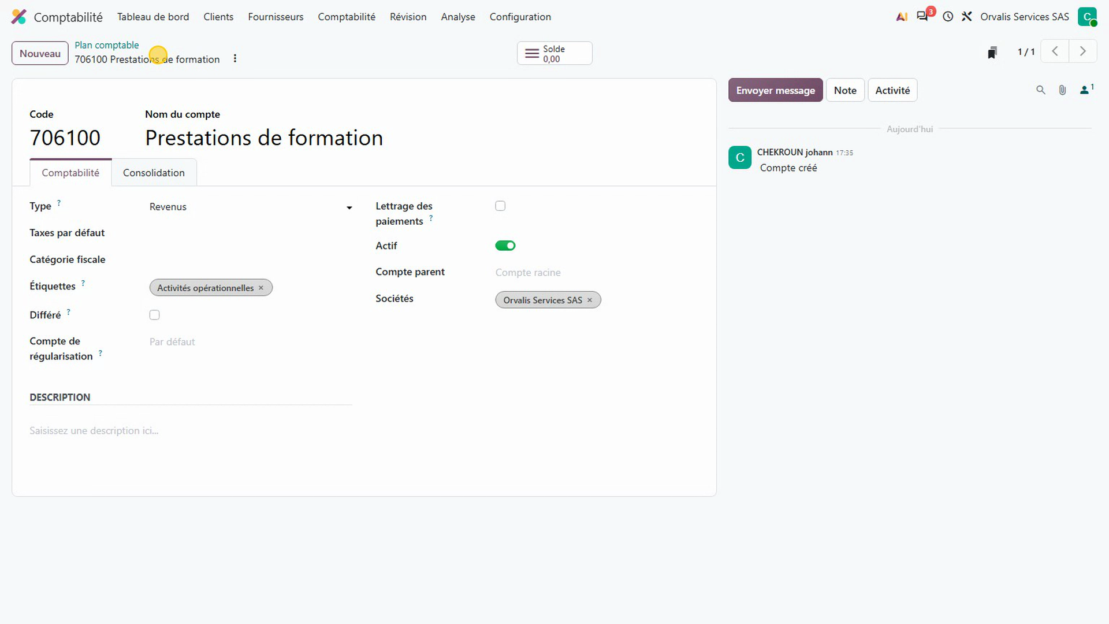Screen dimensions: 1109x624
Task: Open the Catégorie fiscale field
Action: (x=251, y=259)
